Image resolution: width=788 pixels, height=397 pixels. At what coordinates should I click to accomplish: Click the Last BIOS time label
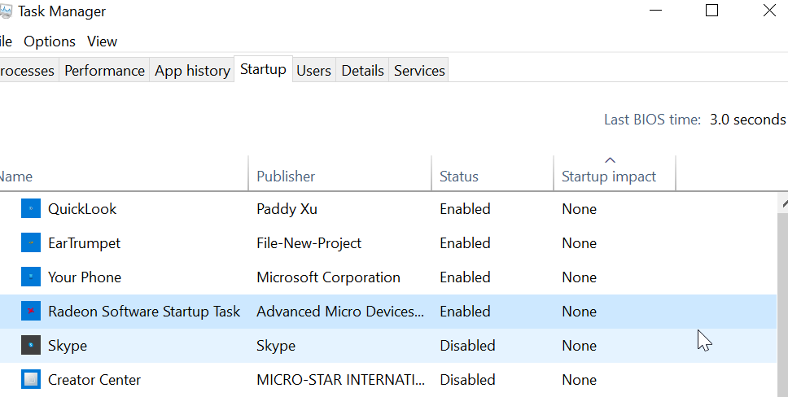[652, 119]
